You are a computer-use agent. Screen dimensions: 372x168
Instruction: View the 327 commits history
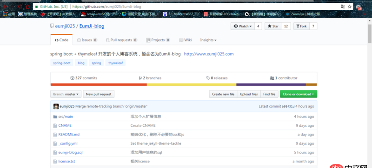84,78
